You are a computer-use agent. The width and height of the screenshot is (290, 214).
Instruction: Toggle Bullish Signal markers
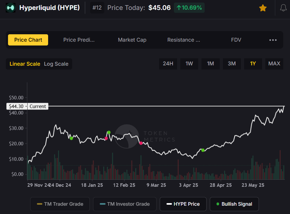[234, 204]
